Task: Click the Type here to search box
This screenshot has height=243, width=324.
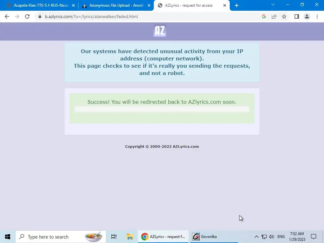Action: coord(60,237)
